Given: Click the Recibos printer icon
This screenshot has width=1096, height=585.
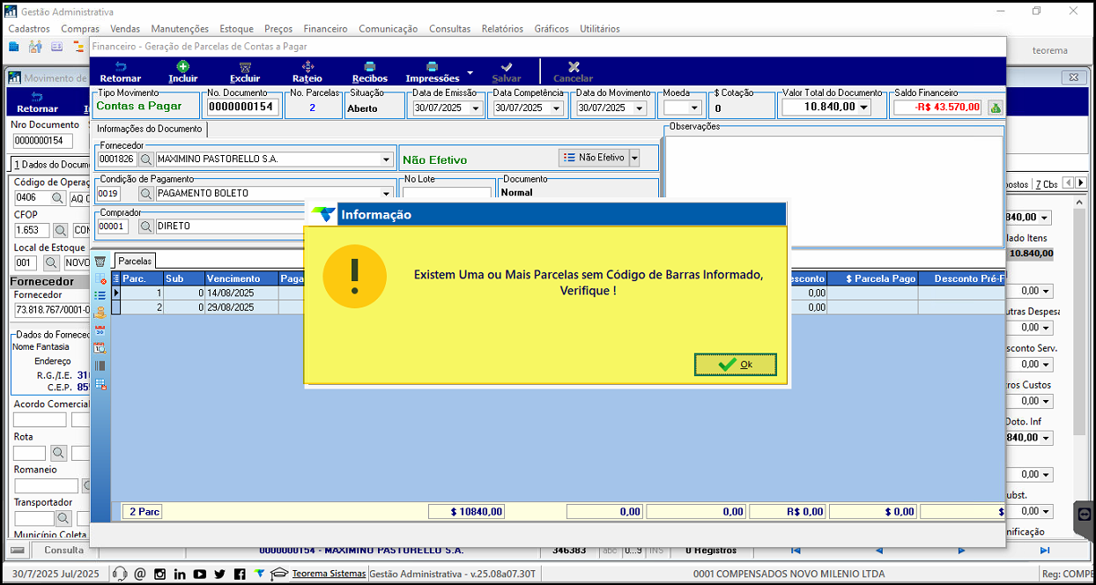Looking at the screenshot, I should (x=369, y=66).
